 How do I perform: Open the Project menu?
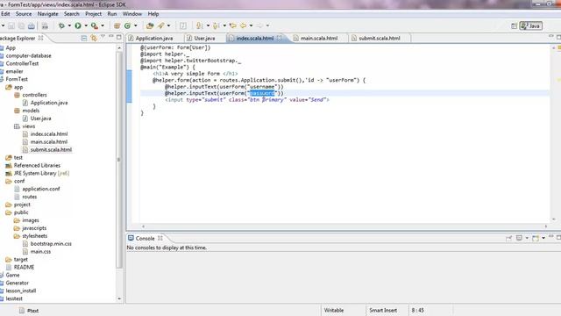coord(94,14)
